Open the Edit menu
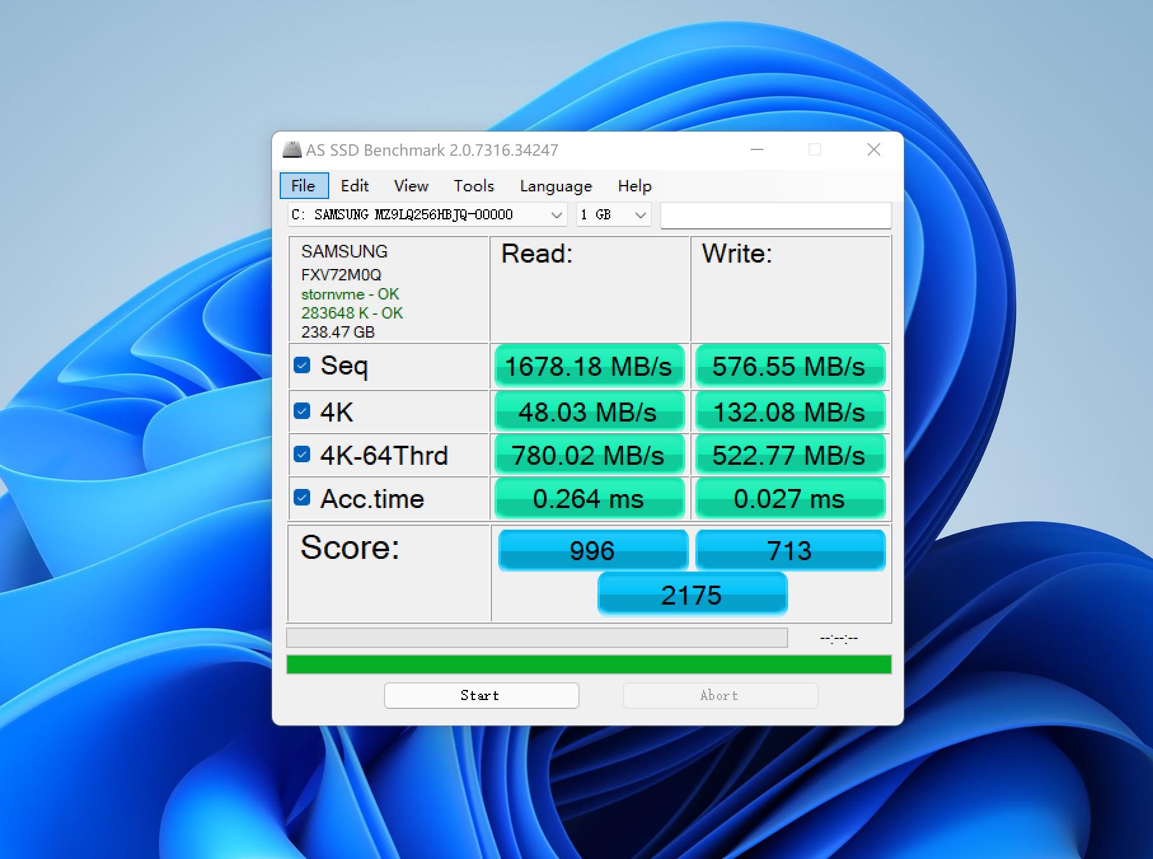Viewport: 1153px width, 859px height. pos(354,186)
